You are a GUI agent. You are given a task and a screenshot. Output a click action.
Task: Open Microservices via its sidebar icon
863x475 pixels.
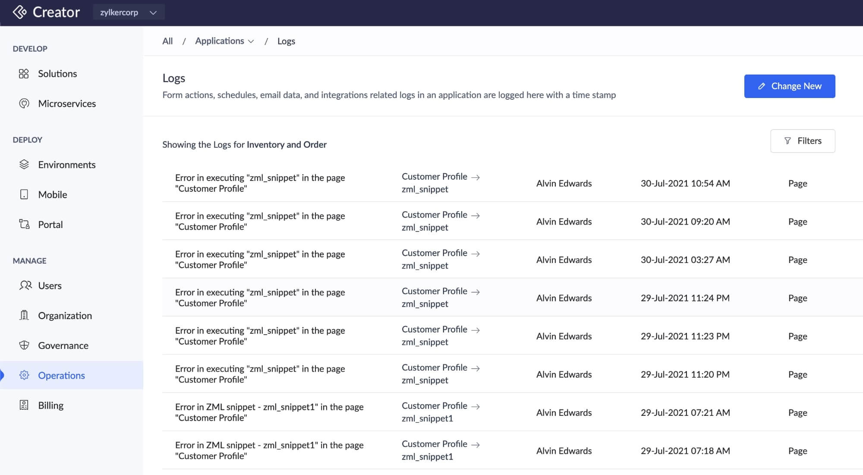[24, 104]
